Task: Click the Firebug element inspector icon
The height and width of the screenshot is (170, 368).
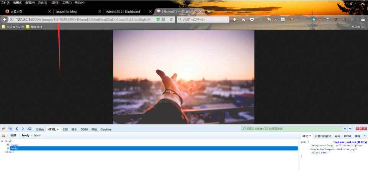Action: tap(10, 129)
